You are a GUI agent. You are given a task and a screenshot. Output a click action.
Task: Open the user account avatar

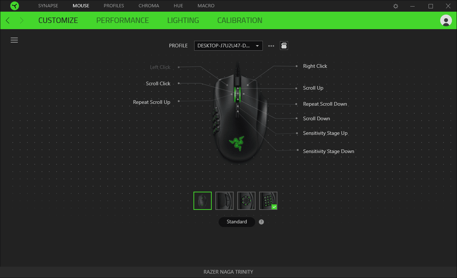click(x=446, y=20)
